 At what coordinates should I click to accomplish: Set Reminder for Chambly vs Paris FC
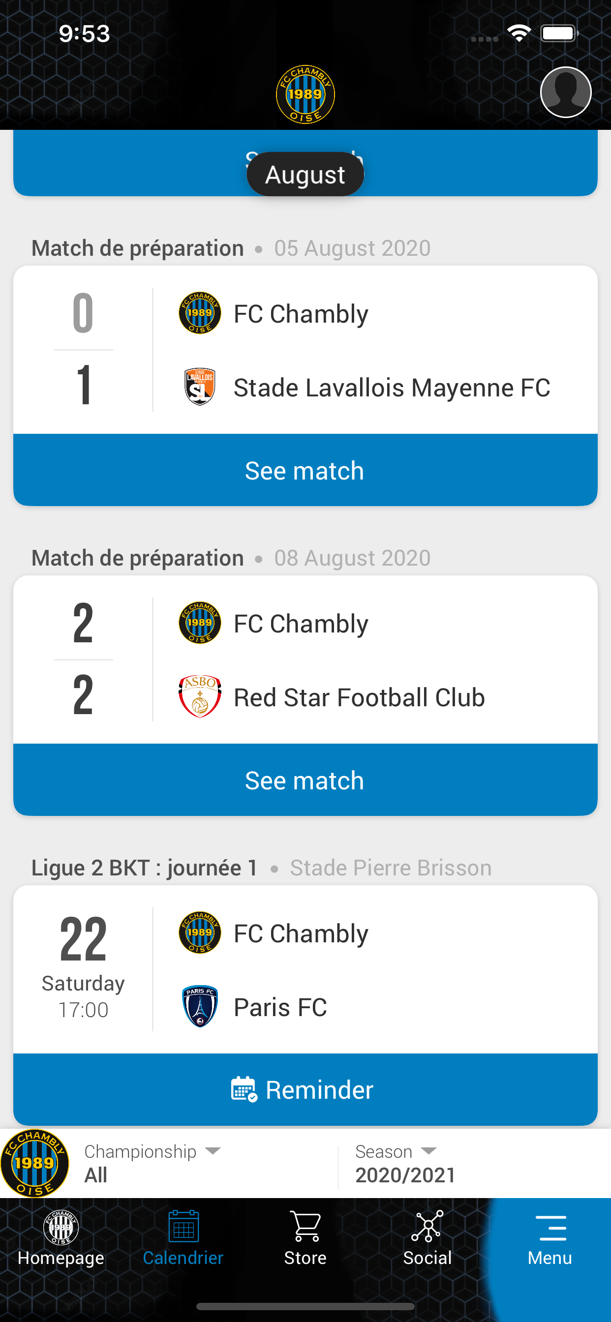coord(305,1089)
